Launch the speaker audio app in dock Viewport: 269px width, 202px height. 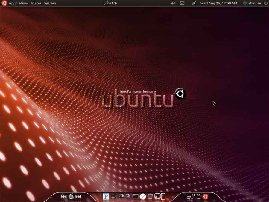(x=113, y=197)
